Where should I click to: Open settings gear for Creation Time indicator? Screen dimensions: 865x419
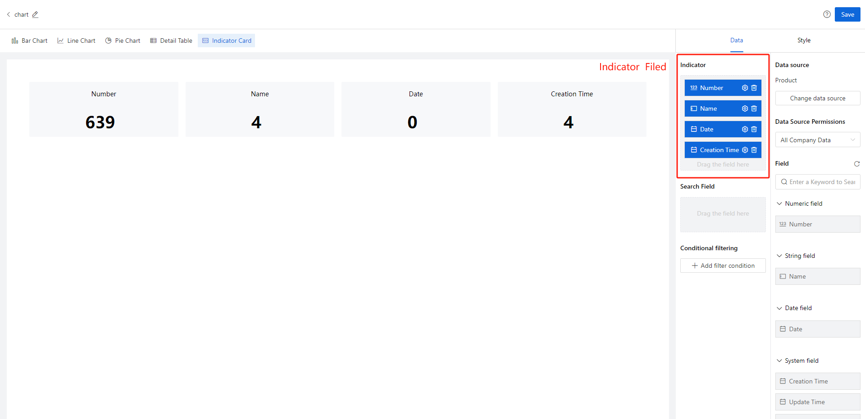click(x=745, y=150)
